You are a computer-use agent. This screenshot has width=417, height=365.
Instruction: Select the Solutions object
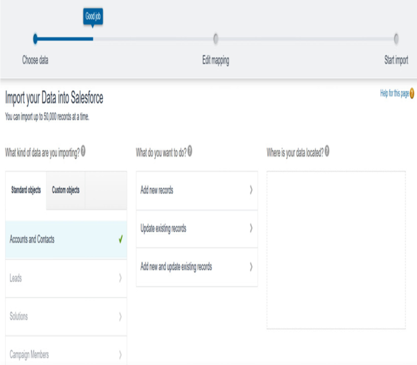(66, 316)
